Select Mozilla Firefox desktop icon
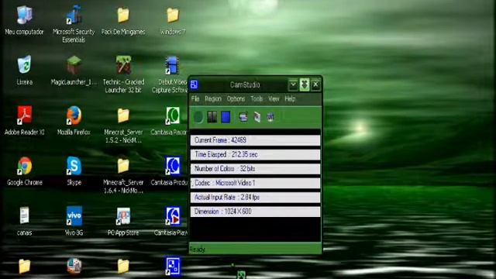This screenshot has height=279, width=496. [x=74, y=121]
